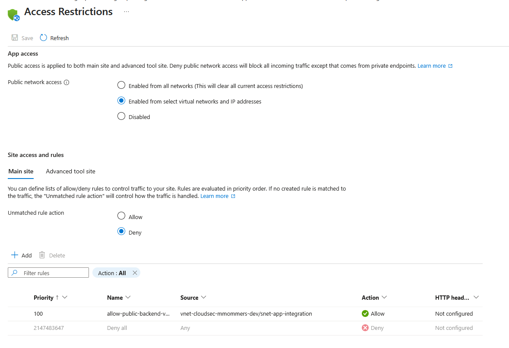The image size is (509, 348).
Task: Click the vnet-cloudsec-mmommers-dev/snet-app-integration source cell
Action: pyautogui.click(x=246, y=314)
